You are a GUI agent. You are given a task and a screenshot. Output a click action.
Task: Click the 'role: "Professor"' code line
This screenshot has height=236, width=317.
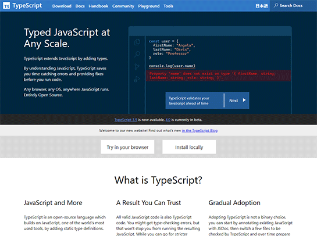click(x=171, y=53)
